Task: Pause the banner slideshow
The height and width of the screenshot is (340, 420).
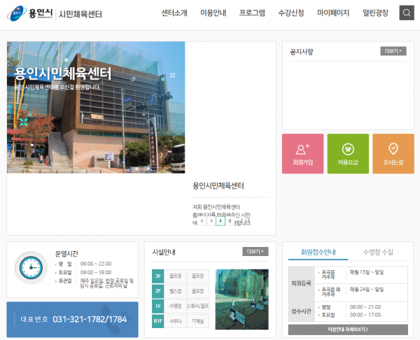Action: (230, 221)
